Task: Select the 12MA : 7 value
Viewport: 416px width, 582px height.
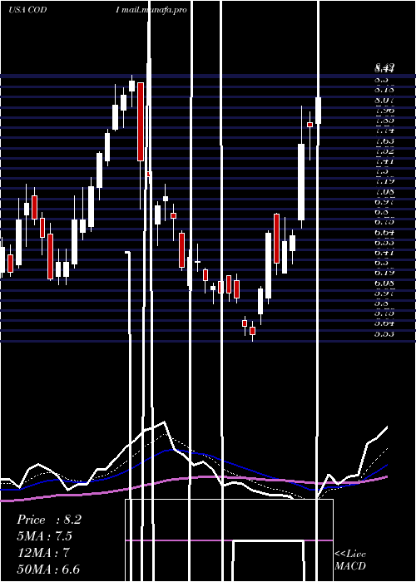Action: pos(43,553)
